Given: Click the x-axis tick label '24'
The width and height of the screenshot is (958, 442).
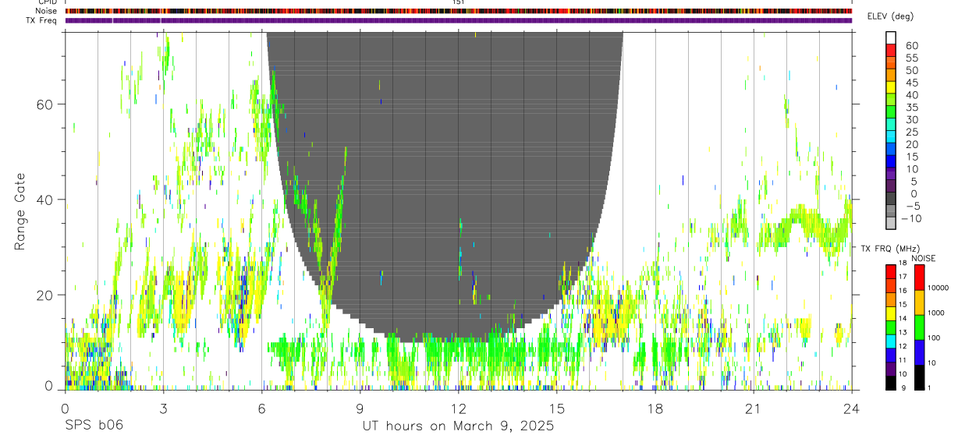Looking at the screenshot, I should pos(851,408).
